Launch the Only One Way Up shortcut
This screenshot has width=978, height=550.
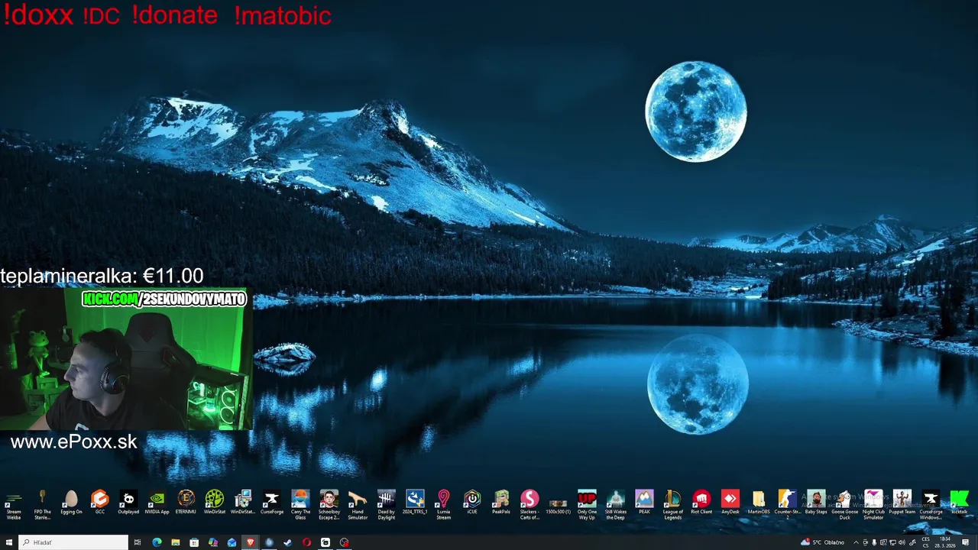pyautogui.click(x=587, y=505)
